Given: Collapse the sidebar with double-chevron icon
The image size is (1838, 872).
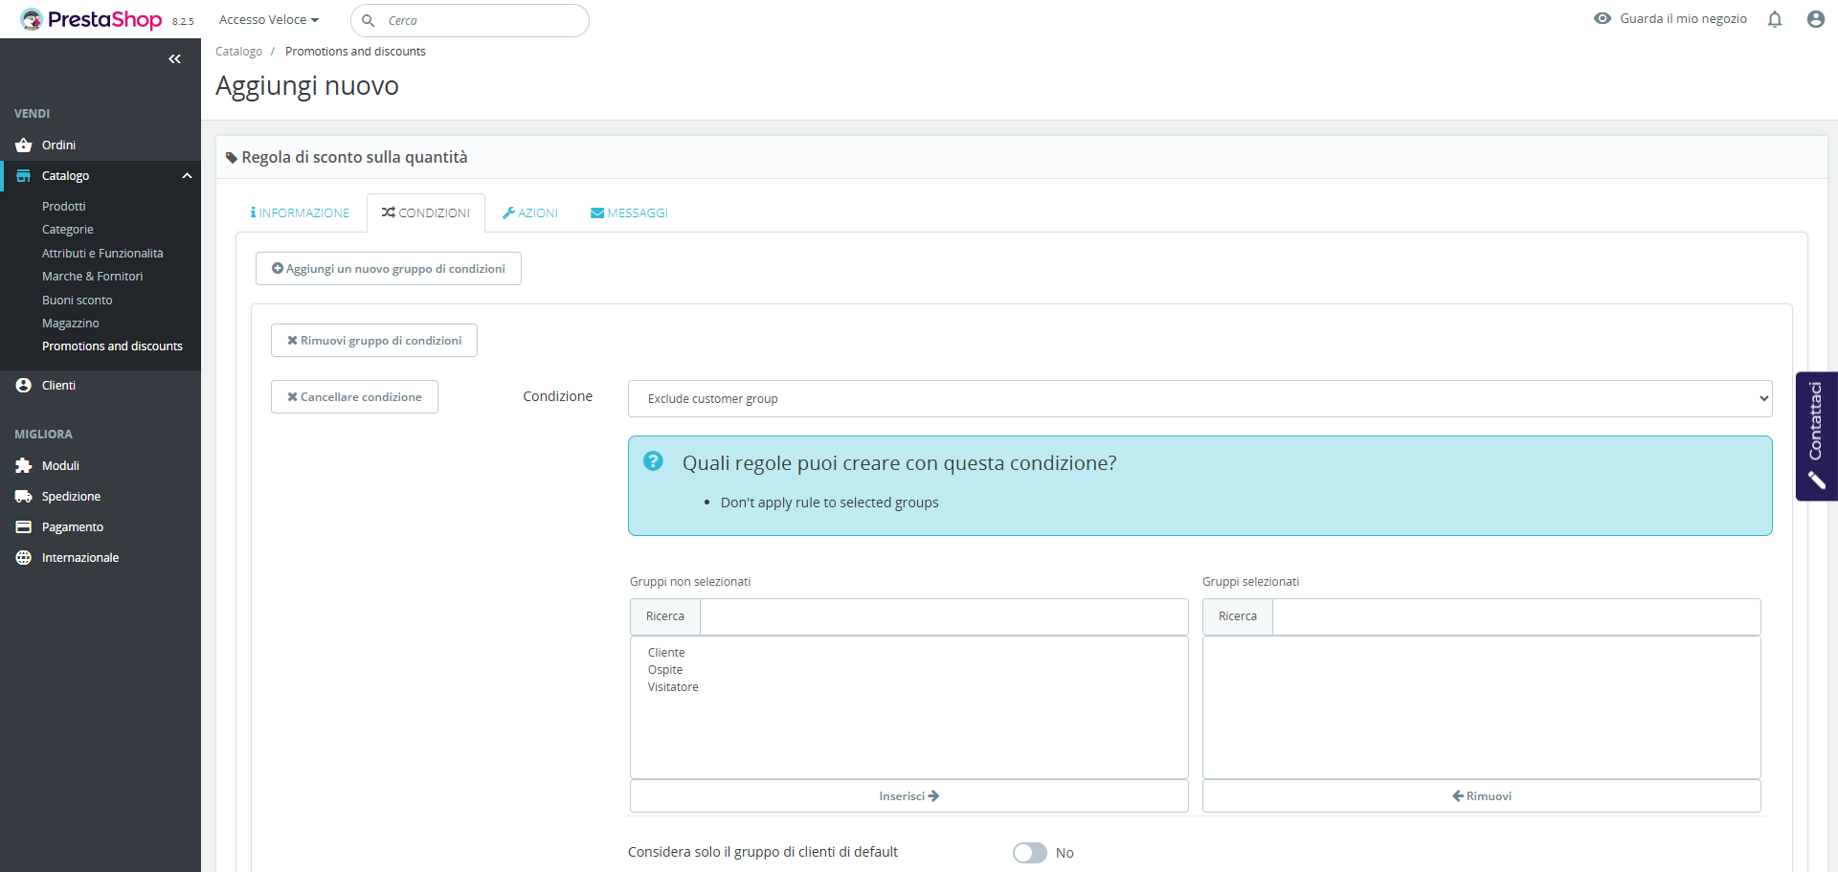Looking at the screenshot, I should pyautogui.click(x=174, y=59).
